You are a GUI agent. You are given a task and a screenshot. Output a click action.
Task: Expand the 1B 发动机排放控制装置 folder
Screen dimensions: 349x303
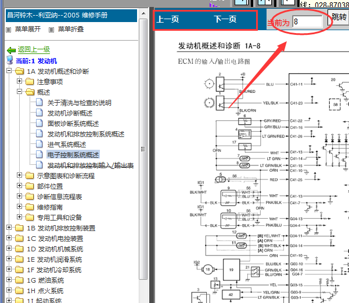(9, 228)
